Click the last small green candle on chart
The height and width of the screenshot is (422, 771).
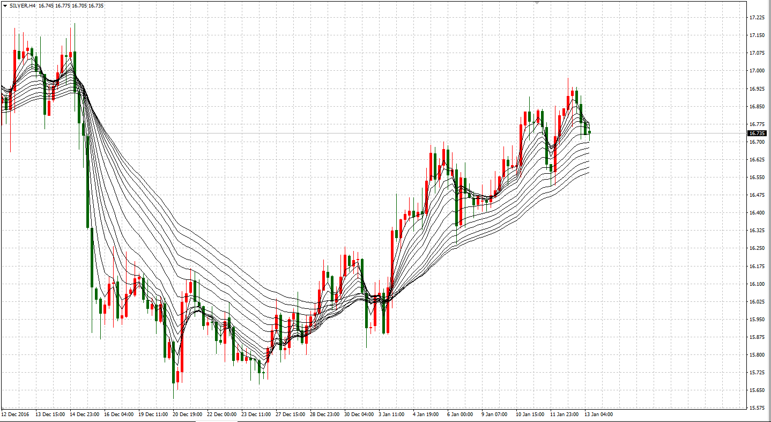point(589,132)
